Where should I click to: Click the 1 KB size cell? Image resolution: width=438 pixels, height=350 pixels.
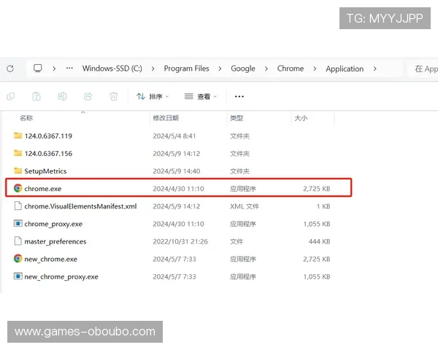click(x=323, y=206)
